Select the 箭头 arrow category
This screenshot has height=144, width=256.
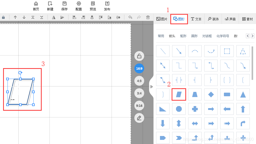point(172,36)
